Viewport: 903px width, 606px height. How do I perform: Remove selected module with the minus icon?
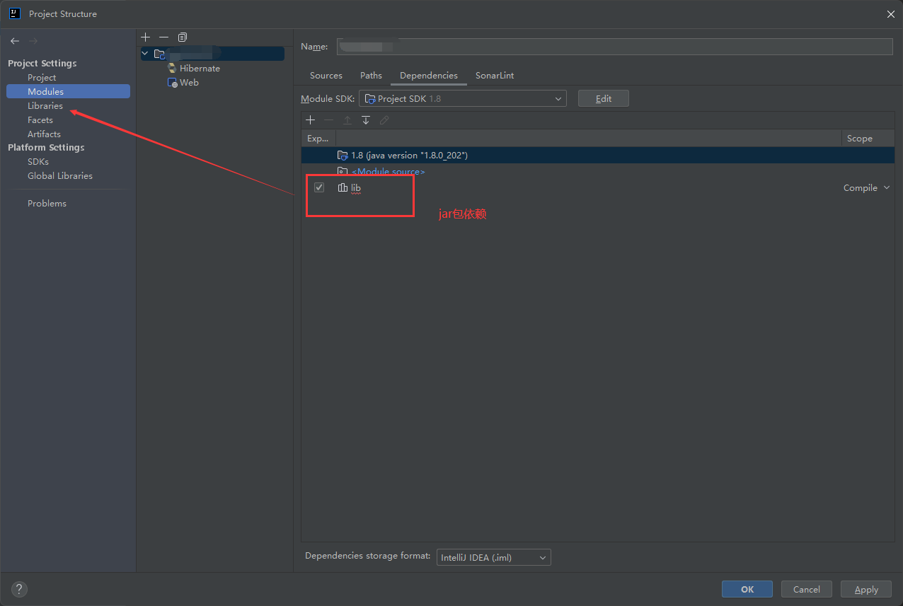tap(163, 37)
